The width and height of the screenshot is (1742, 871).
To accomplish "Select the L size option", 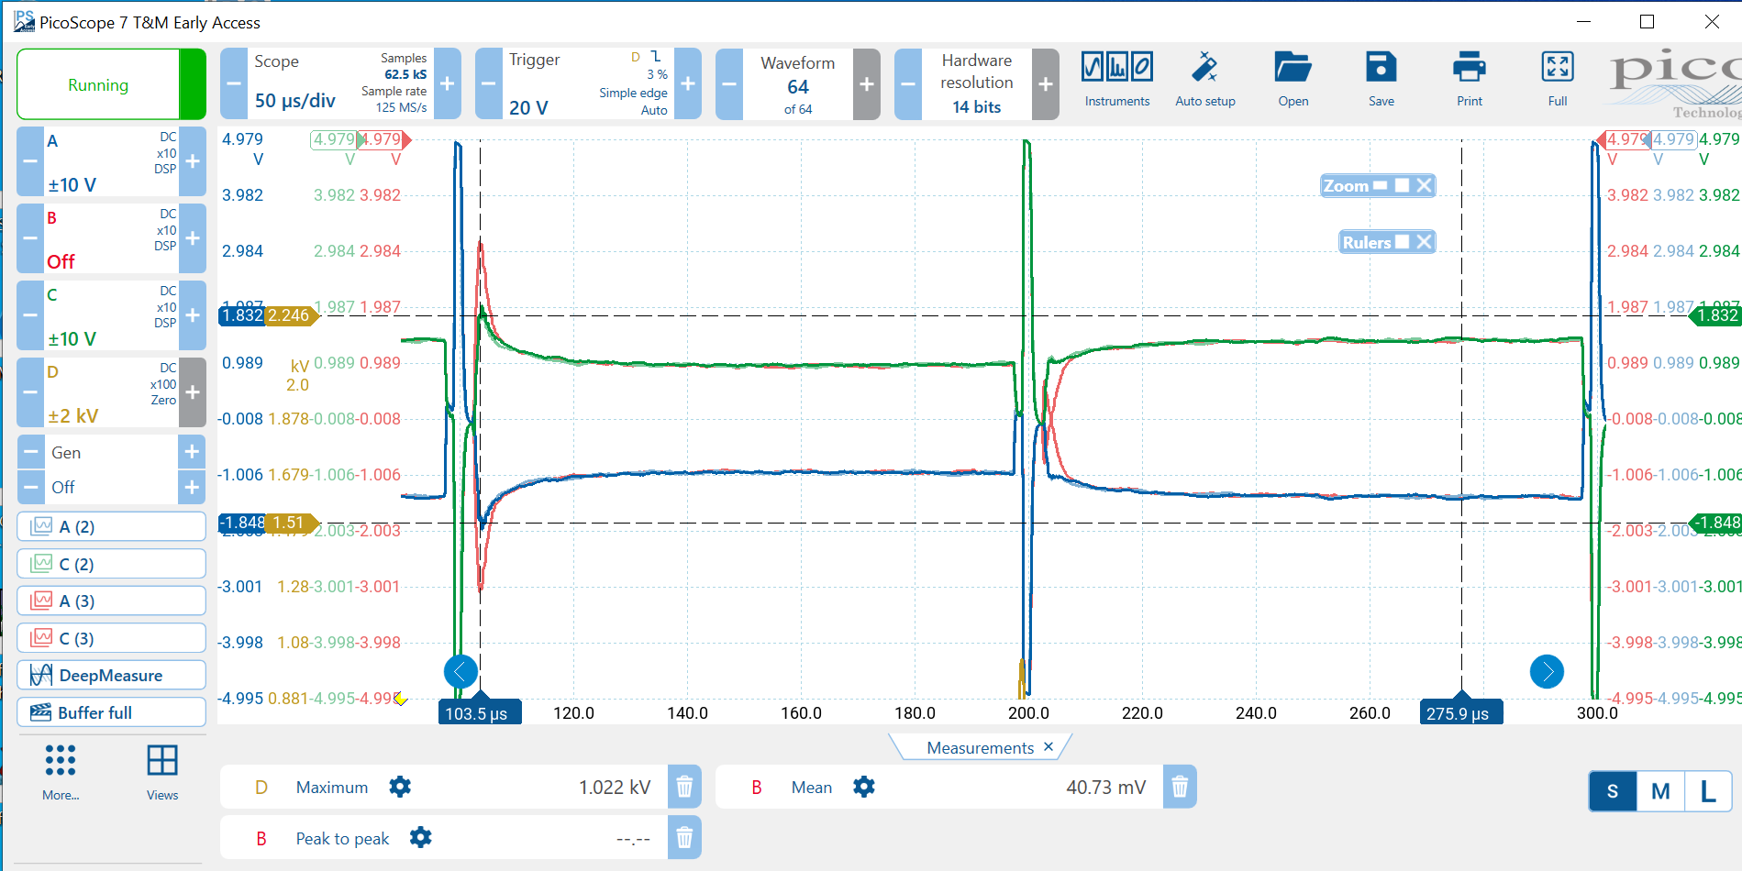I will point(1707,791).
